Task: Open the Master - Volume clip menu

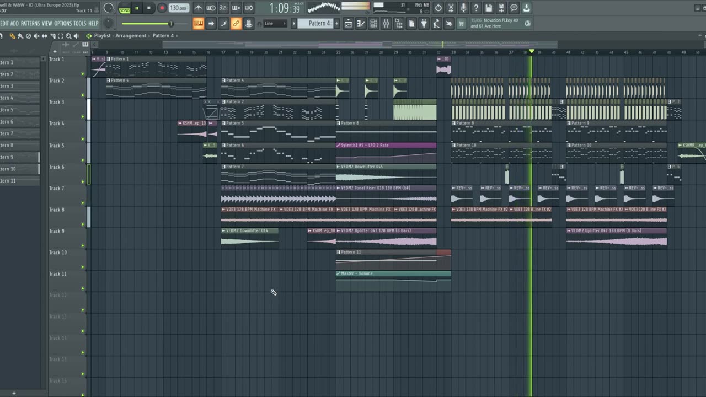Action: click(x=339, y=273)
